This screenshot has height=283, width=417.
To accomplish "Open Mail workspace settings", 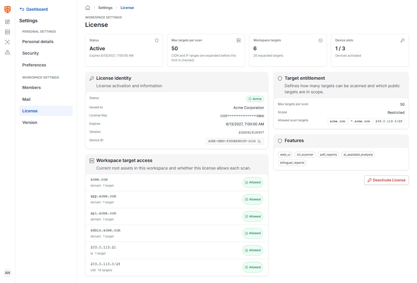I will tap(26, 99).
